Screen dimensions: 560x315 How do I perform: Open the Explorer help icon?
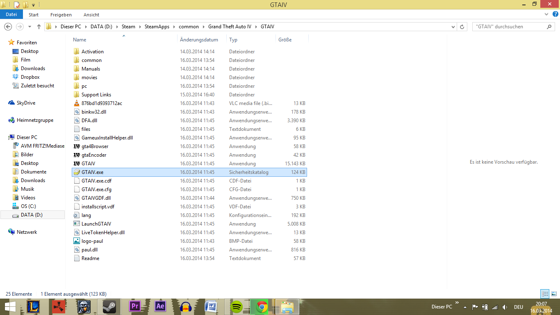tap(555, 14)
